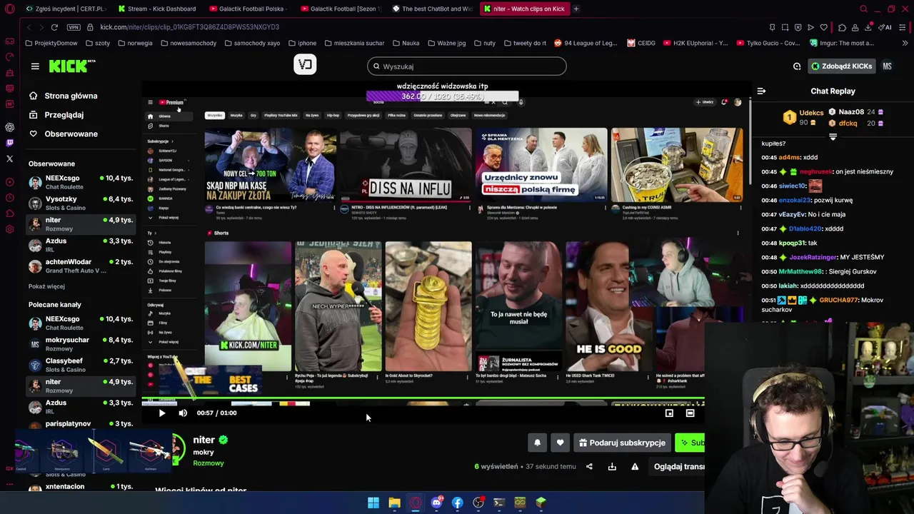The height and width of the screenshot is (514, 914).
Task: Toggle picture-in-picture mini player icon
Action: coord(669,413)
